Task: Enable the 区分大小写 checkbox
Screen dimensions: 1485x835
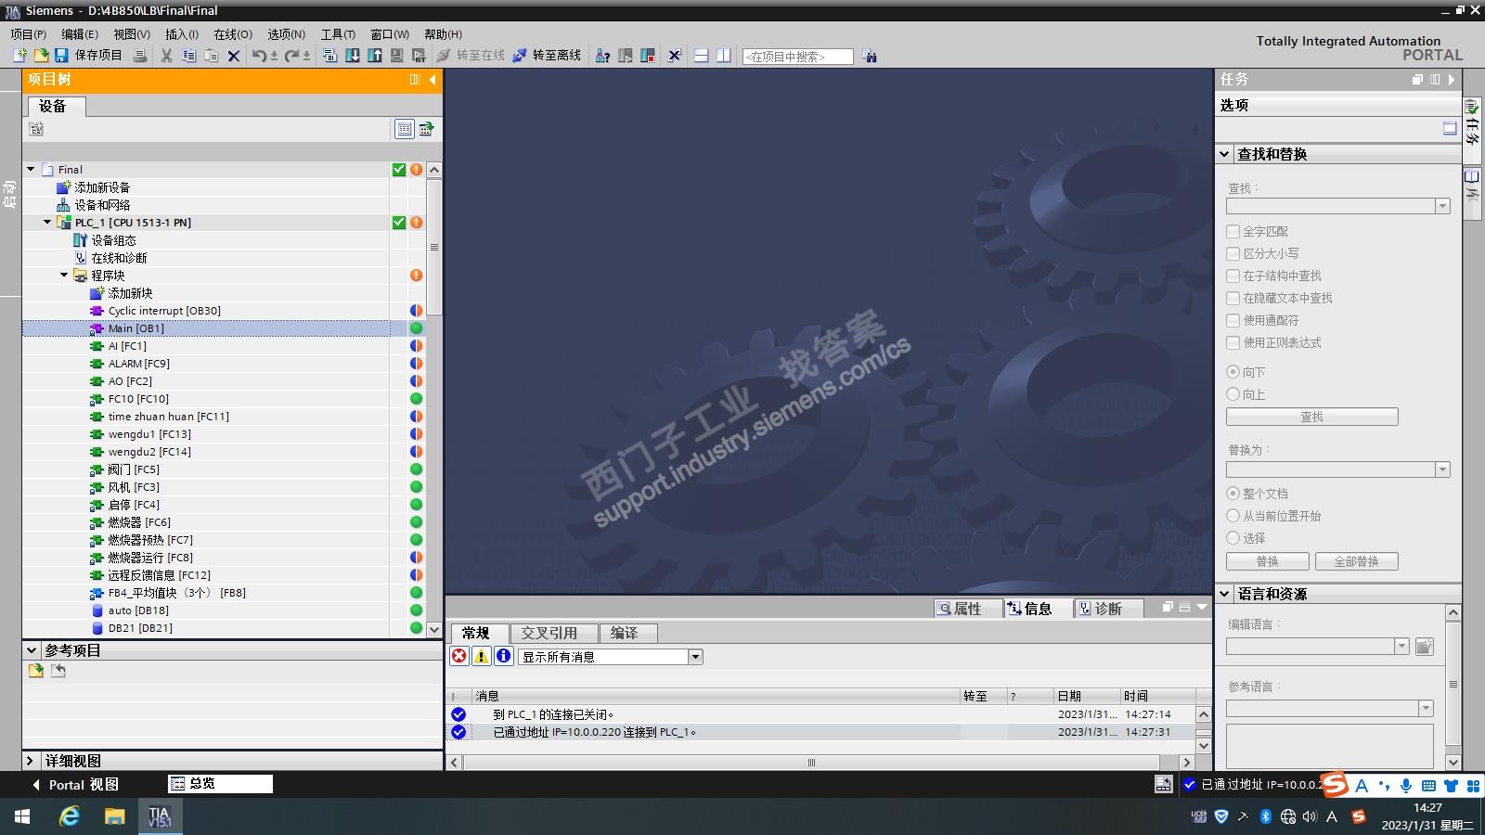Action: 1233,253
